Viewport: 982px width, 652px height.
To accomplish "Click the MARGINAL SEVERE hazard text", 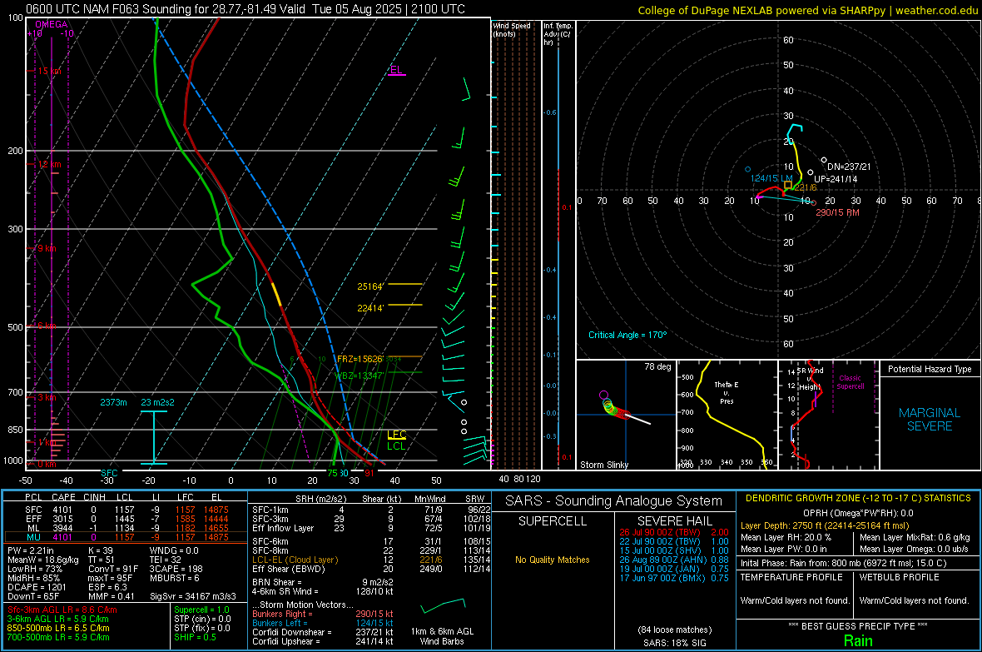I will point(930,420).
